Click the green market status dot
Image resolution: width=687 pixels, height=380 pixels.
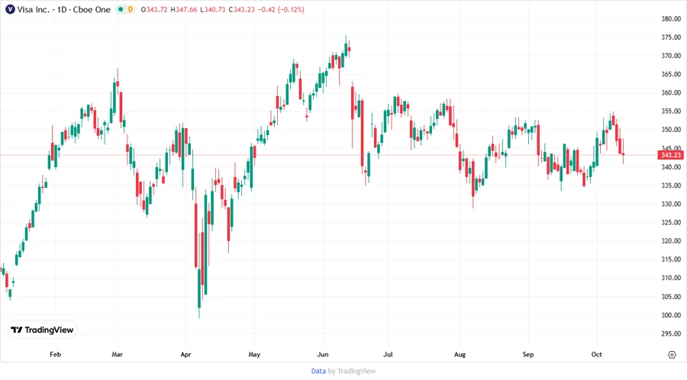(120, 9)
